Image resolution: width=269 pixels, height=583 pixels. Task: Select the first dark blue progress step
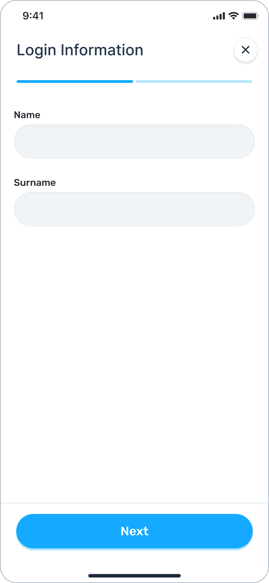click(75, 82)
